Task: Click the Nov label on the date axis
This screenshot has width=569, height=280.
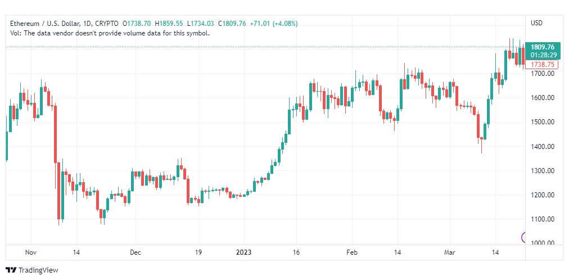Action: pyautogui.click(x=31, y=252)
